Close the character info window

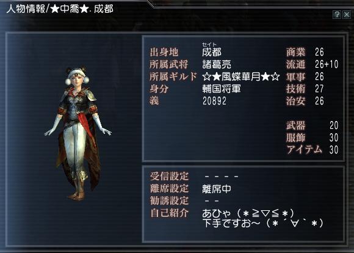347,15
